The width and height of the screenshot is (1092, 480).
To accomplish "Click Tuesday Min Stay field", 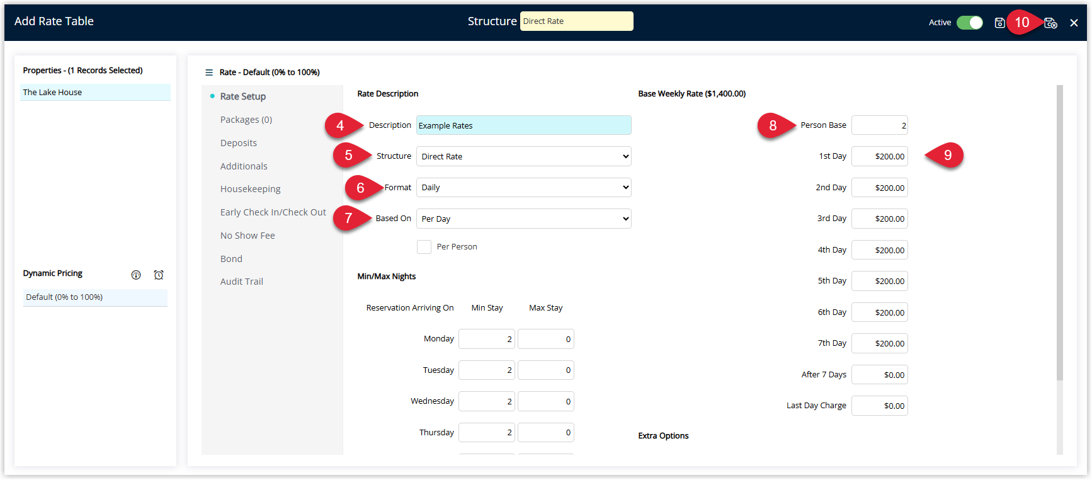I will pos(487,370).
